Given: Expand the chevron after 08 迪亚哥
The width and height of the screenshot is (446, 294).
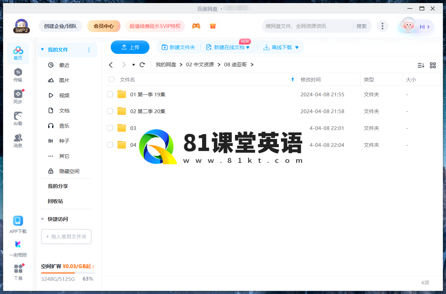Looking at the screenshot, I should click(x=252, y=65).
